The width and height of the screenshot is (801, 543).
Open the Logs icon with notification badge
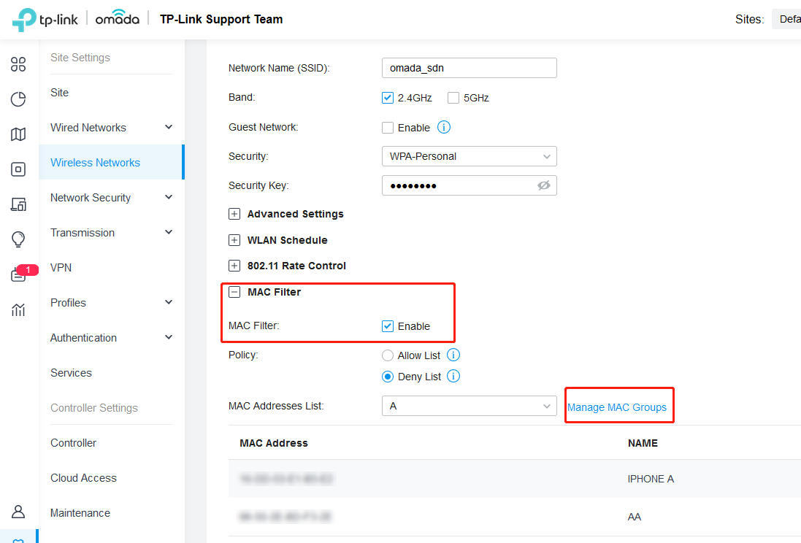point(18,275)
